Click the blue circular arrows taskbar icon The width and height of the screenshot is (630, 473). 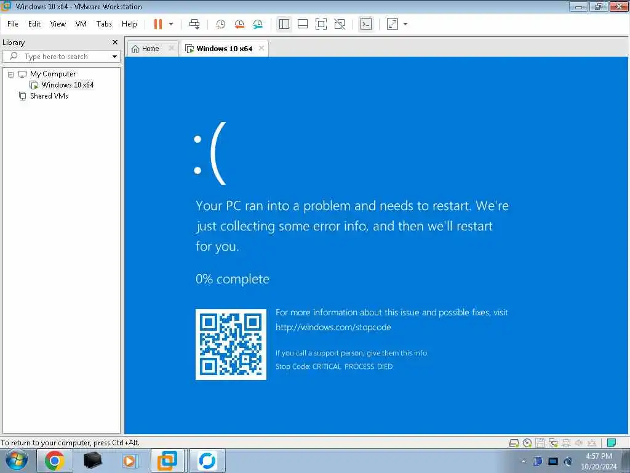coord(207,461)
